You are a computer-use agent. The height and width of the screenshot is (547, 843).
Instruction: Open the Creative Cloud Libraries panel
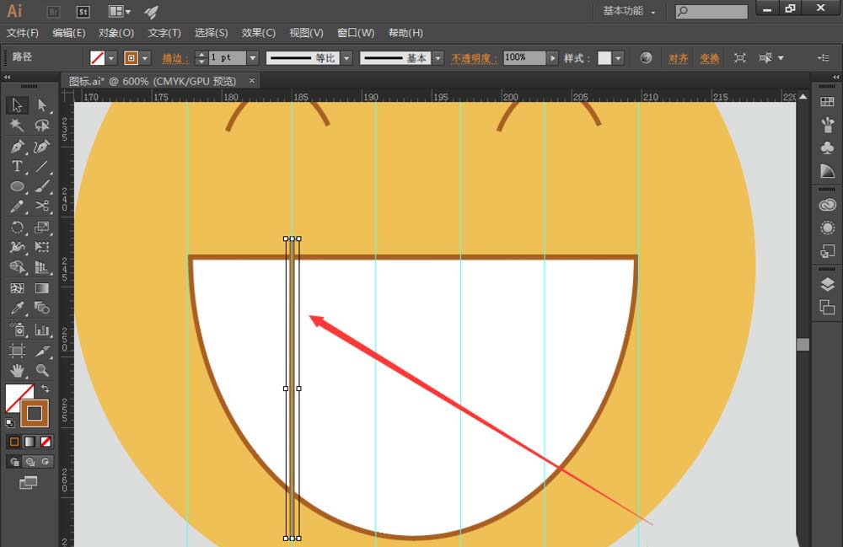[828, 205]
